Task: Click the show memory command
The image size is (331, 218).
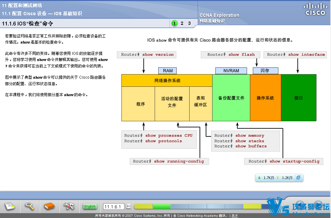Action: (239, 135)
